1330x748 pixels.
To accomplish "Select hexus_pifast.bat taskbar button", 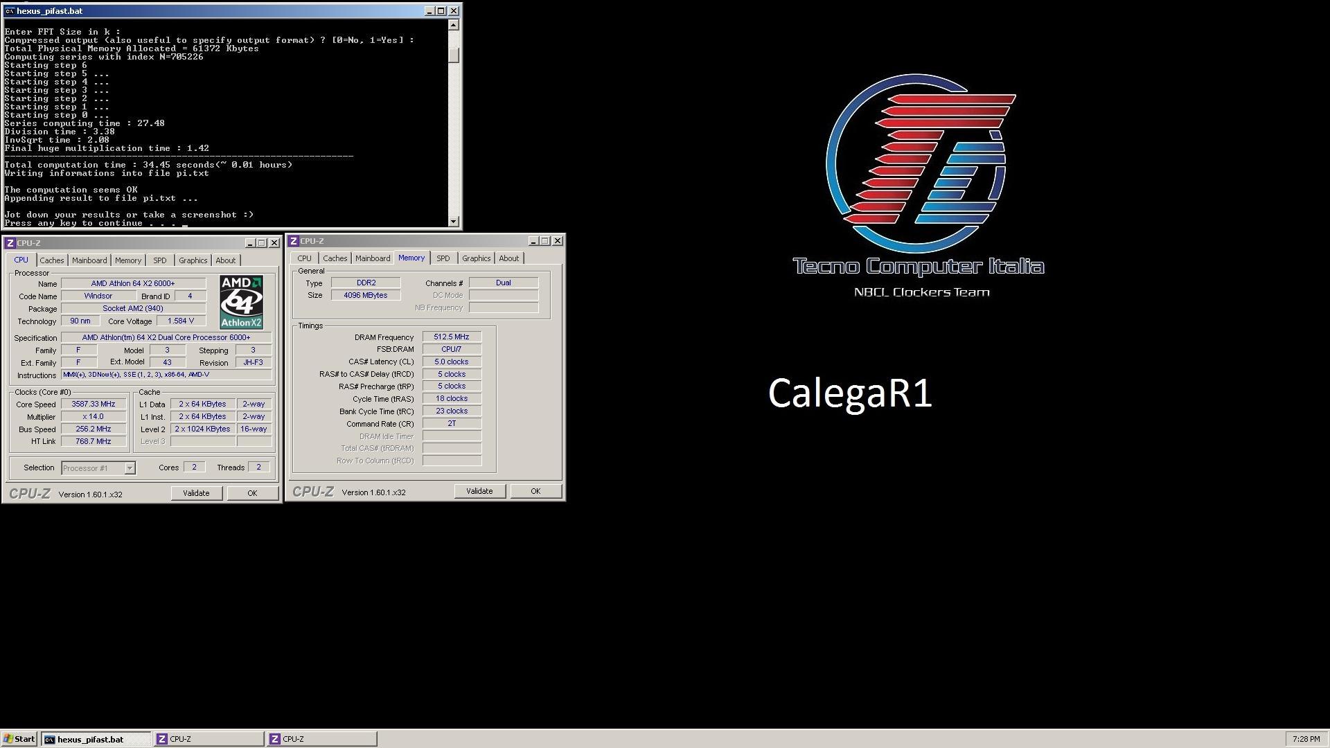I will click(x=96, y=739).
